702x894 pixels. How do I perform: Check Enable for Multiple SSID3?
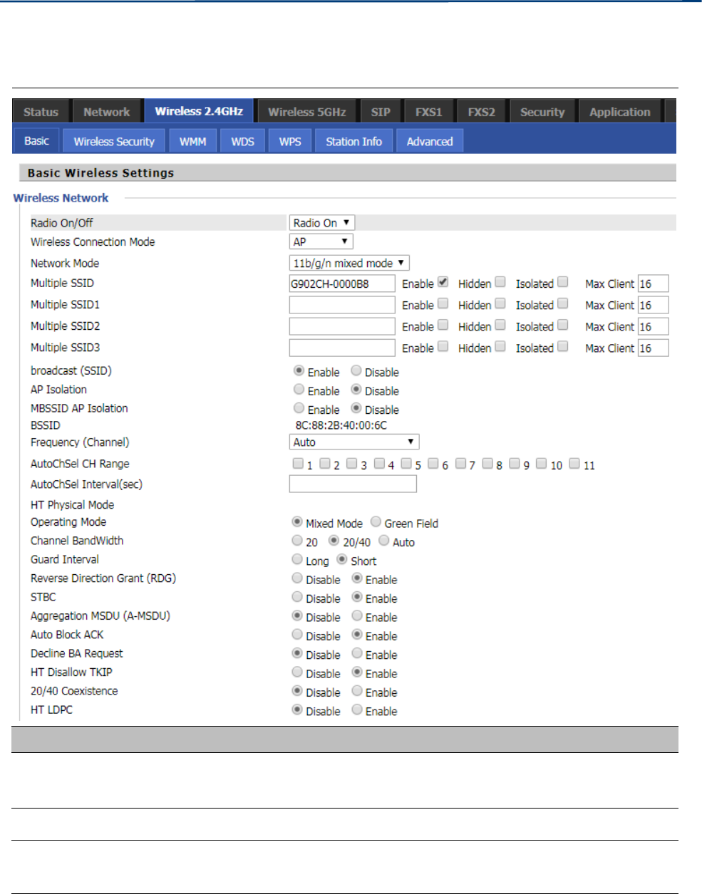(443, 346)
